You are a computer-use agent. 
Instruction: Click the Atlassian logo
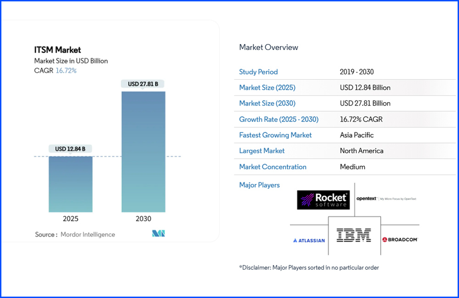pos(308,240)
